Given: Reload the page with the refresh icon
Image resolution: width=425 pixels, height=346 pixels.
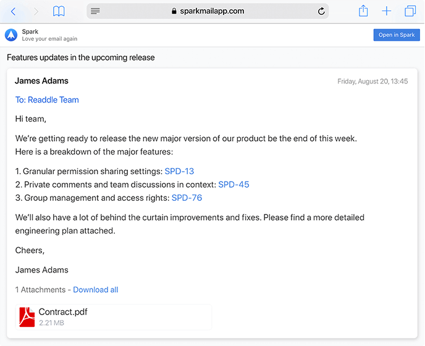Looking at the screenshot, I should click(x=321, y=11).
